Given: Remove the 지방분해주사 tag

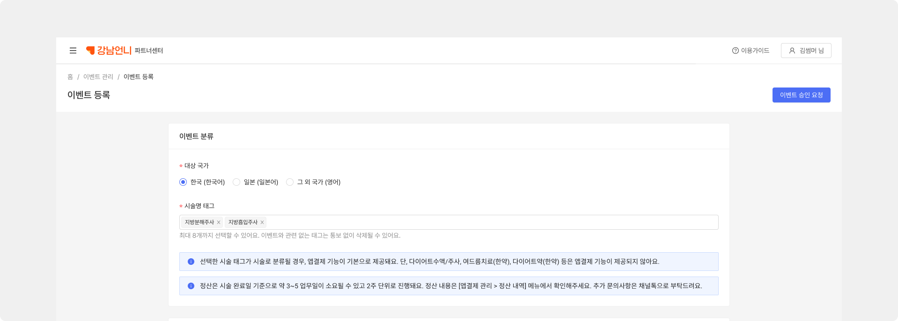Looking at the screenshot, I should [219, 222].
